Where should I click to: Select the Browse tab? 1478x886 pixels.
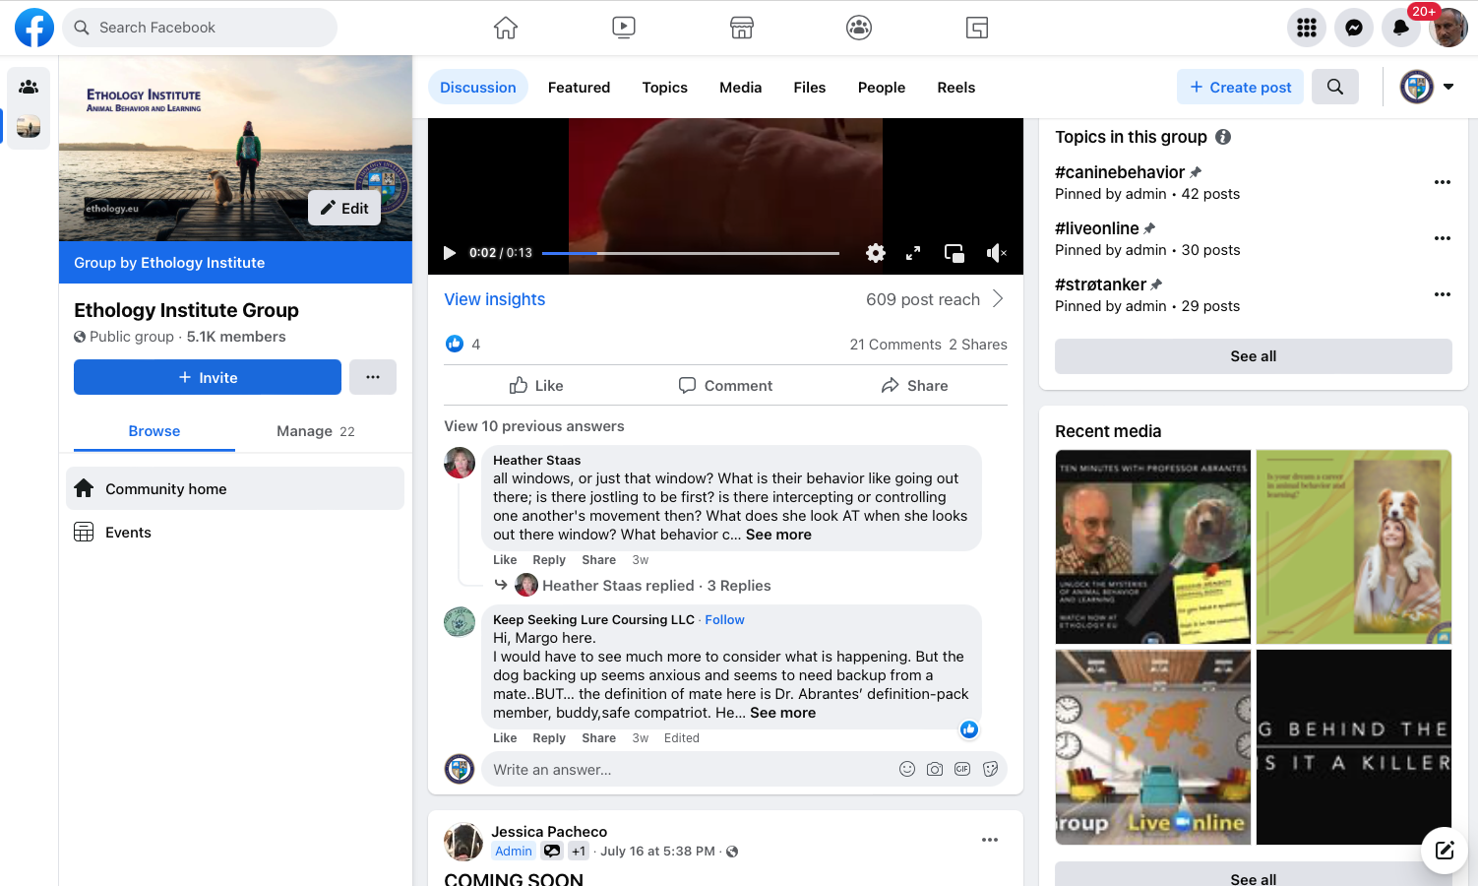[x=154, y=431]
